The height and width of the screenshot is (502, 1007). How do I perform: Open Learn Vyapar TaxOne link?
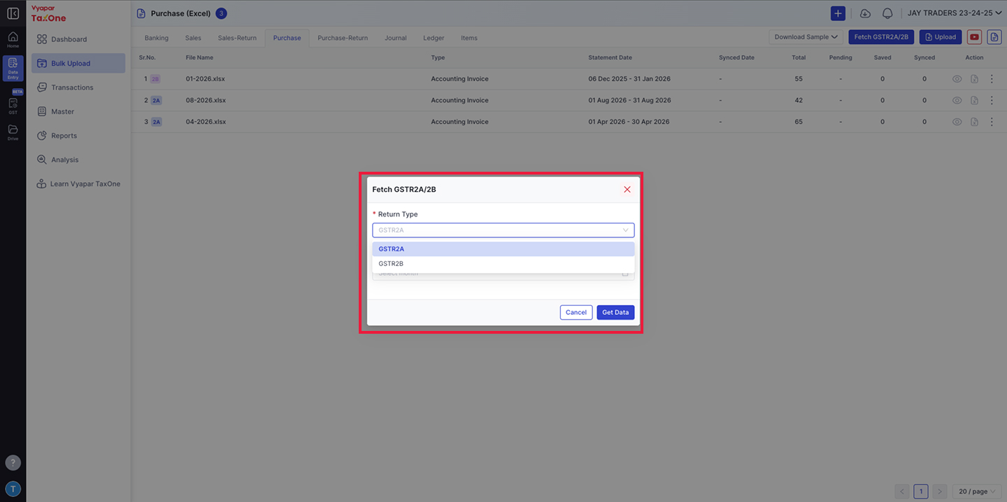tap(78, 184)
